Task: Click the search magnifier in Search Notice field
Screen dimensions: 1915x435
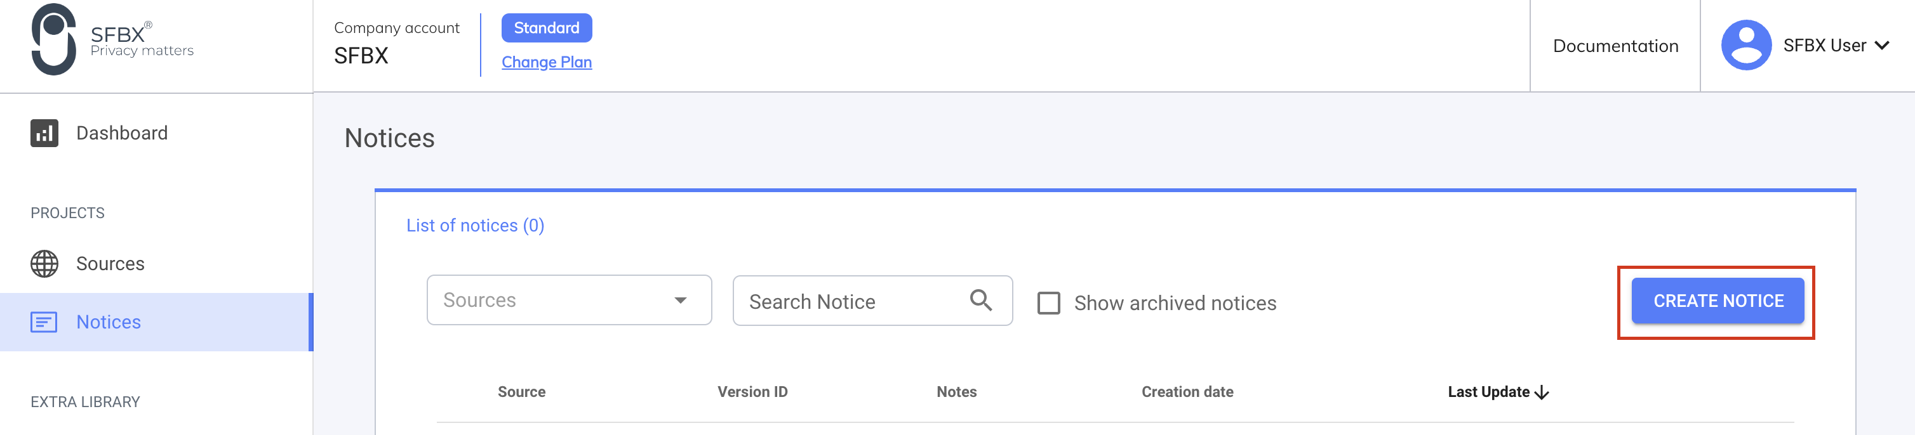Action: coord(980,300)
